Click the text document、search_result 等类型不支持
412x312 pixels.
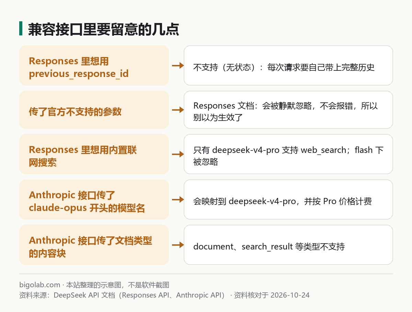pyautogui.click(x=269, y=246)
